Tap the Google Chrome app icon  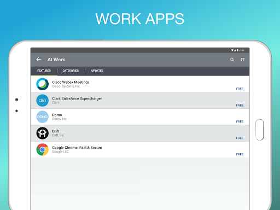pyautogui.click(x=43, y=150)
